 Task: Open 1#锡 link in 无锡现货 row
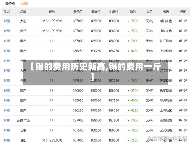[x=7, y=120]
